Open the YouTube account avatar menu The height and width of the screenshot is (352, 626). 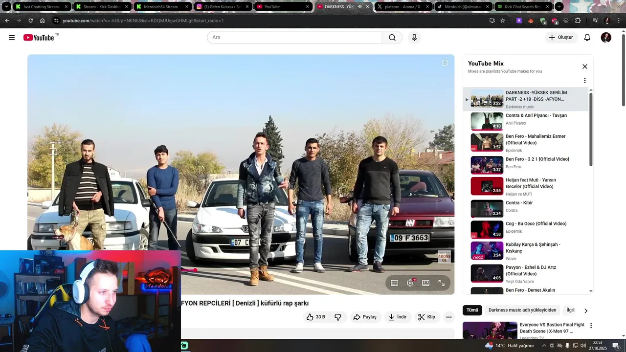coord(606,38)
